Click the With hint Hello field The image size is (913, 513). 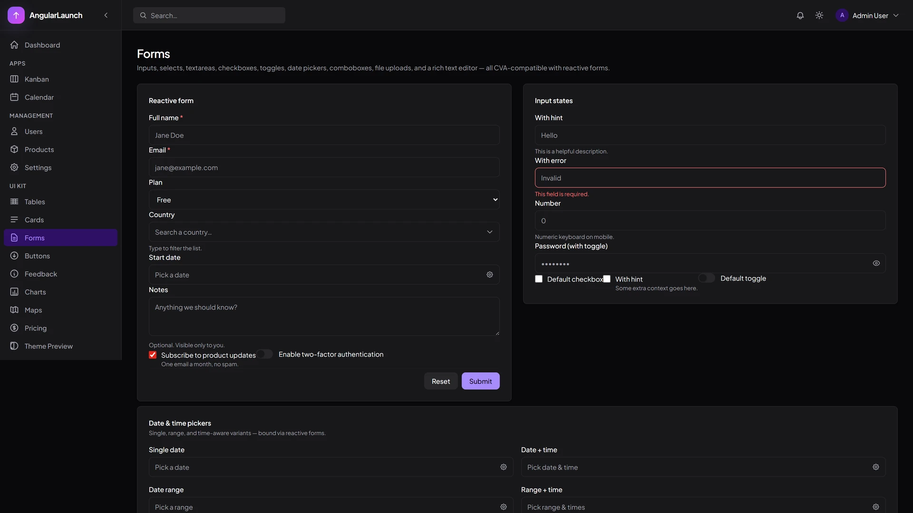point(710,135)
